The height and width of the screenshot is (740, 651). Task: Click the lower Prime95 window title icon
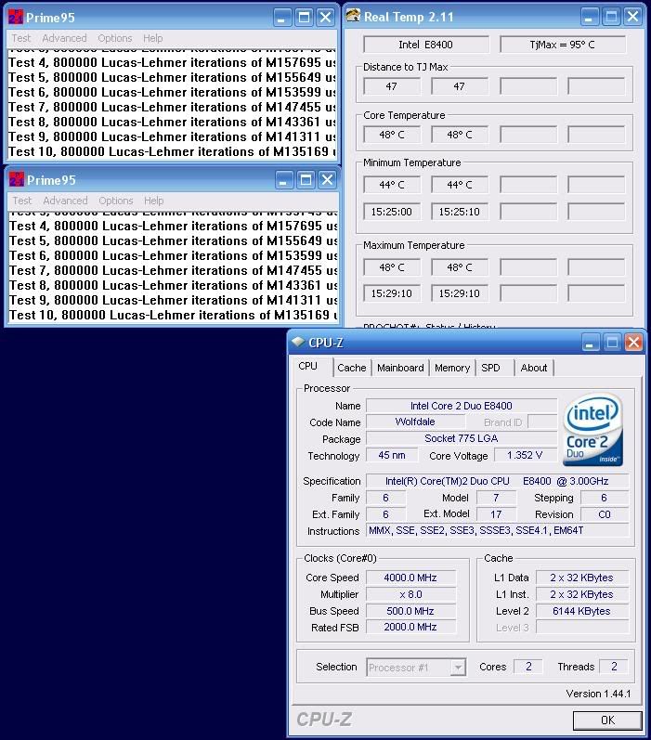pos(17,180)
